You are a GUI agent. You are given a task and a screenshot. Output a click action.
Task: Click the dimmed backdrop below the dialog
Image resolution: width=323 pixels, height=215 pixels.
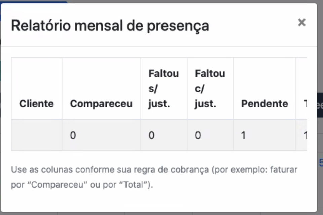tap(161, 213)
